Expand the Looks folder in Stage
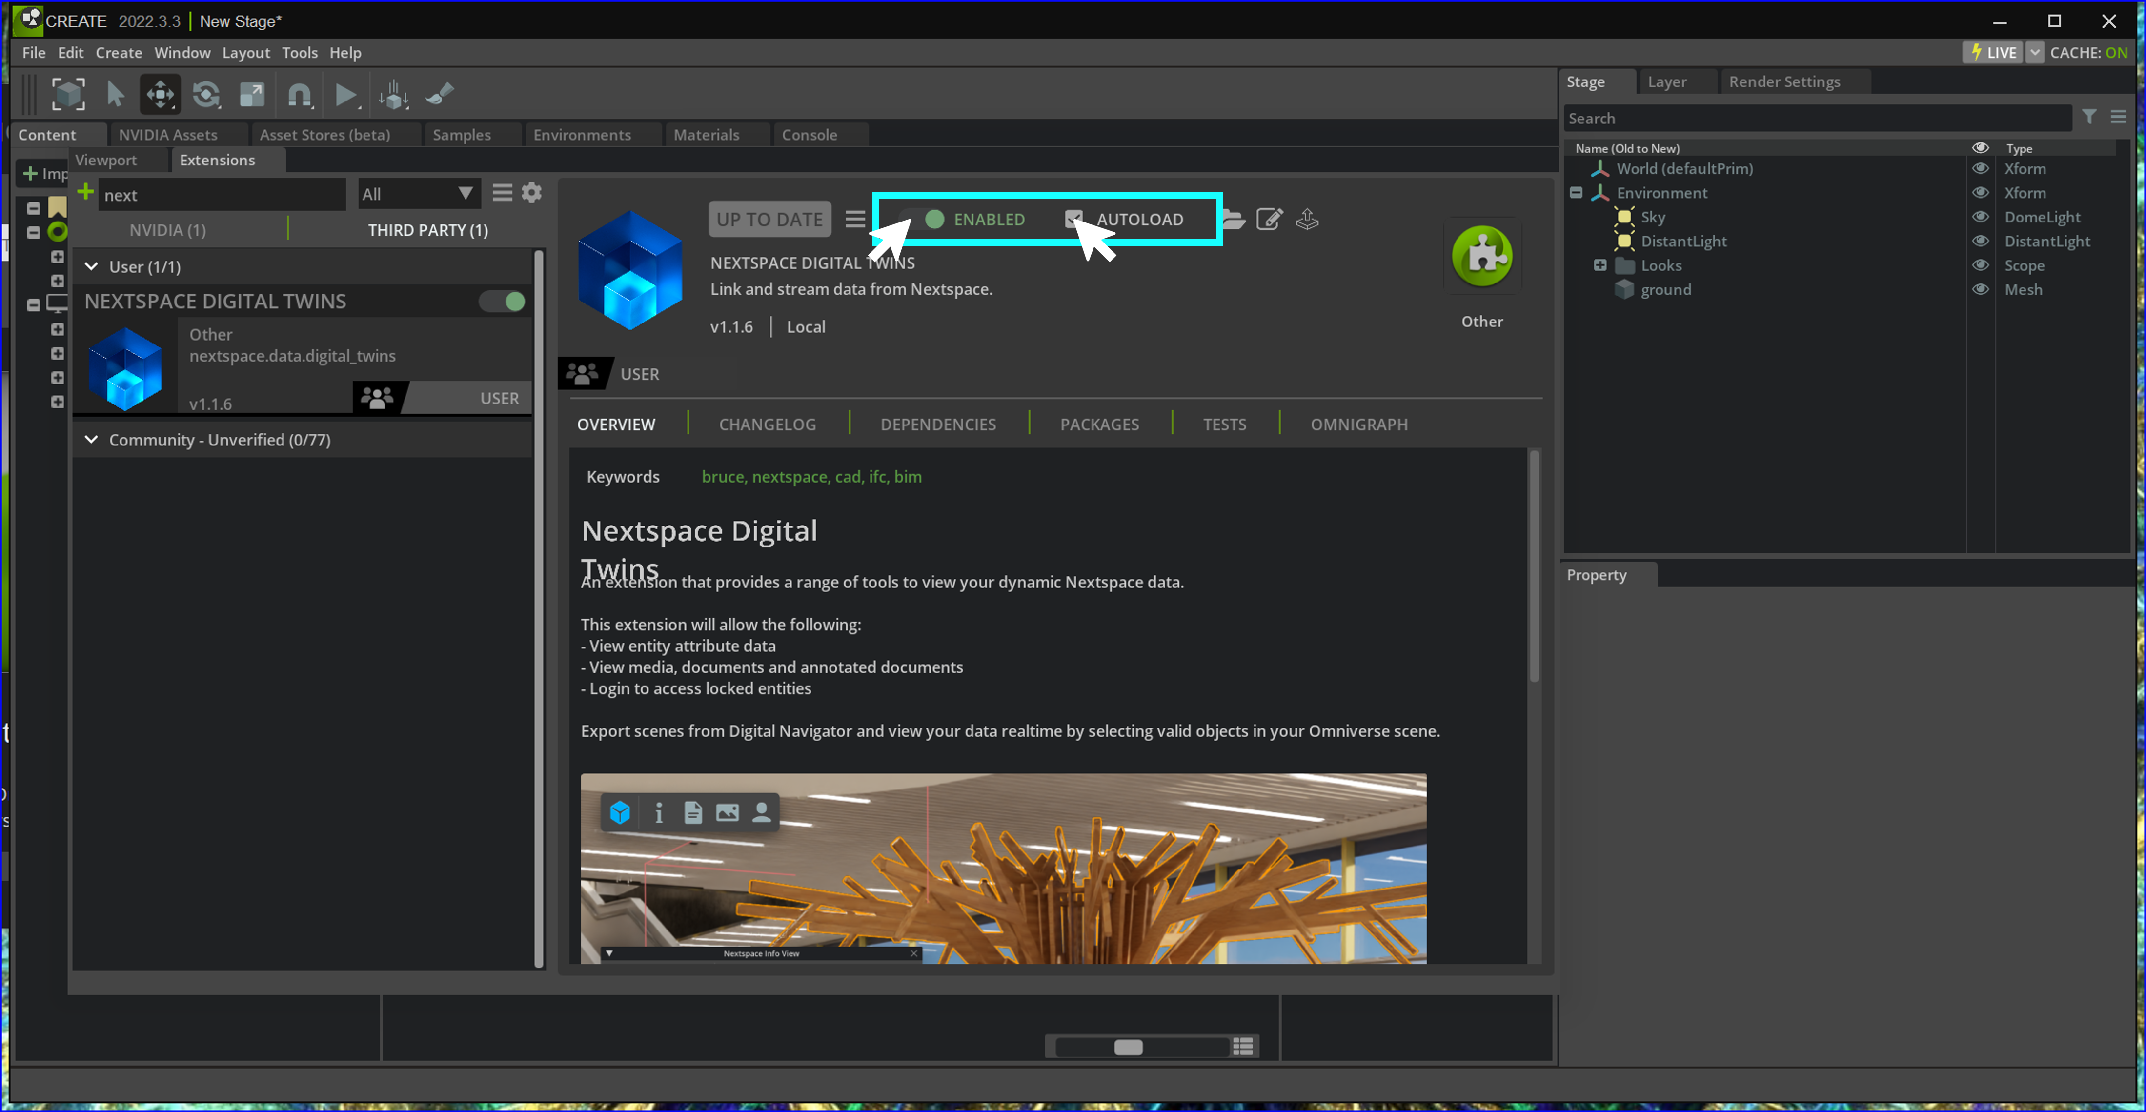The image size is (2146, 1112). pyautogui.click(x=1600, y=266)
